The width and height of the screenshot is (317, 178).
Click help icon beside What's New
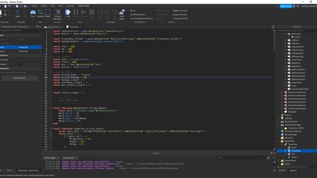pos(294,6)
